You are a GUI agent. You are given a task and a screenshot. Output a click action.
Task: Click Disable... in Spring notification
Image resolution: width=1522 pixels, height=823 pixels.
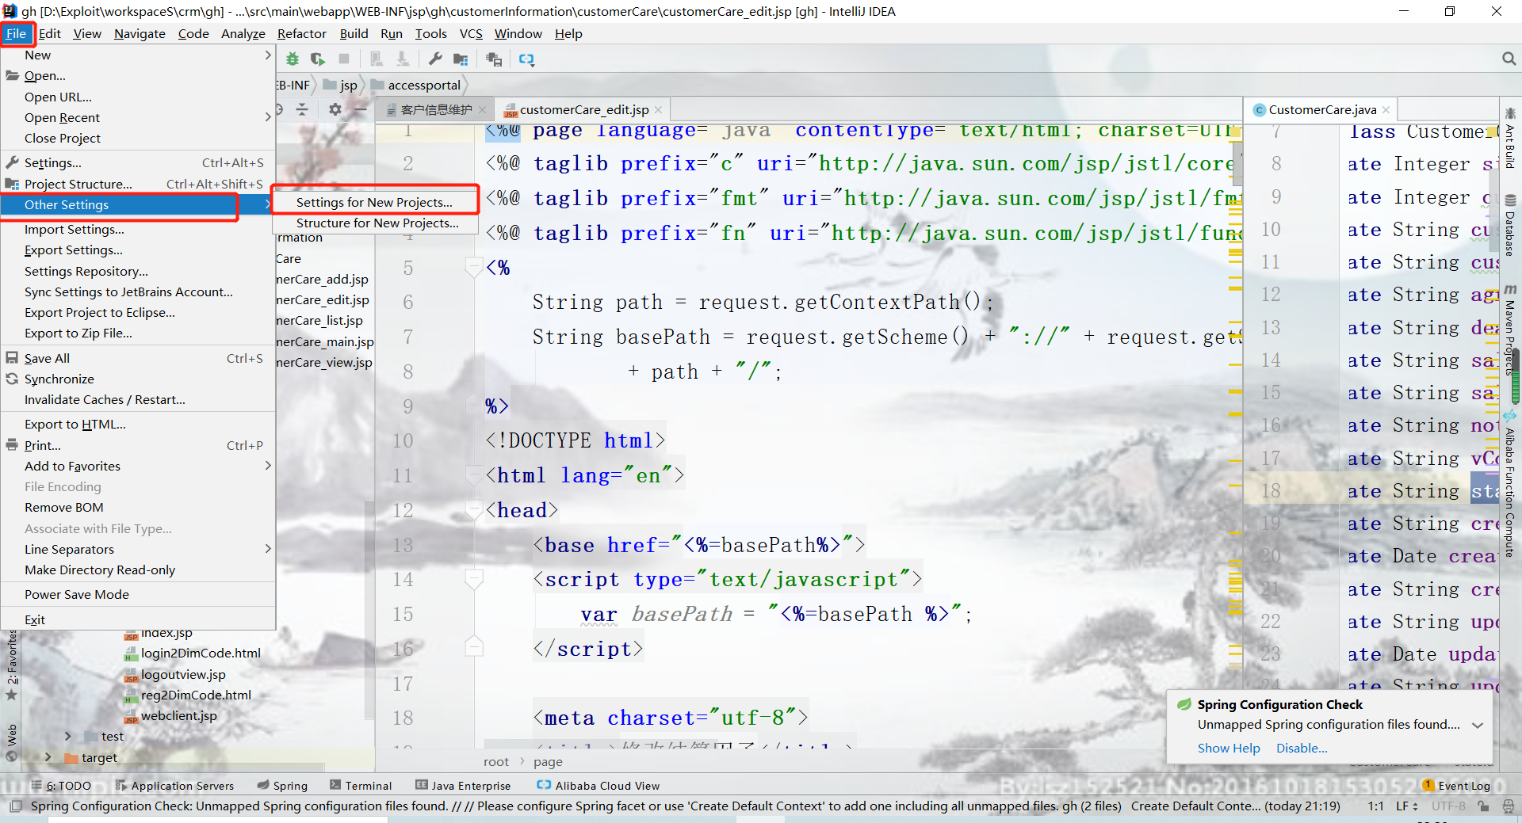(x=1302, y=748)
